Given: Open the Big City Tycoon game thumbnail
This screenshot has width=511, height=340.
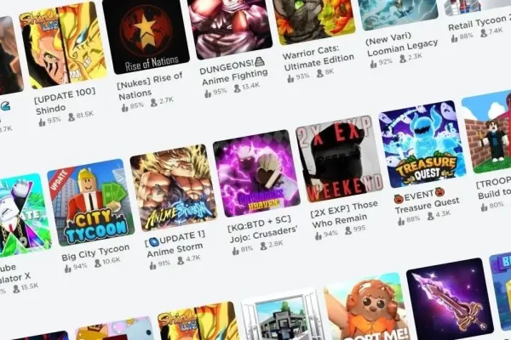Looking at the screenshot, I should 90,202.
